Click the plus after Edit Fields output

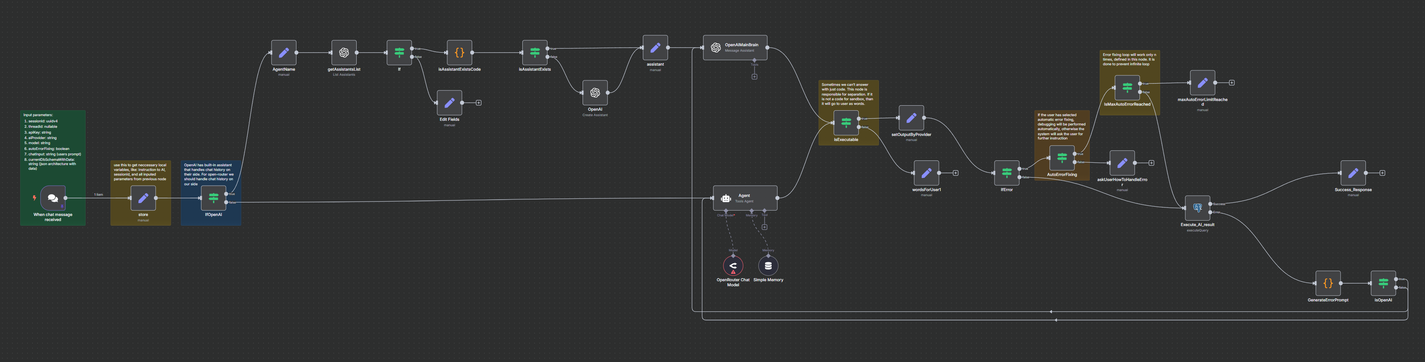point(479,103)
